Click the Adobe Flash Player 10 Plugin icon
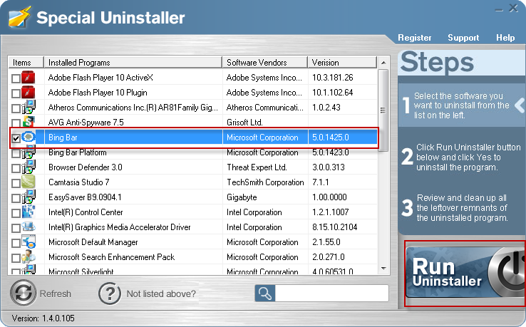This screenshot has width=526, height=327. 29,92
